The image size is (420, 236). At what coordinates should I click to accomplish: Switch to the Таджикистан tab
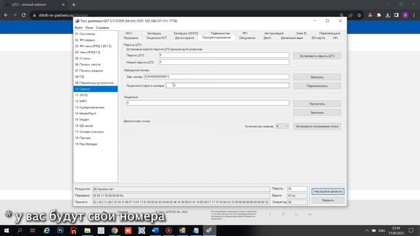220,33
